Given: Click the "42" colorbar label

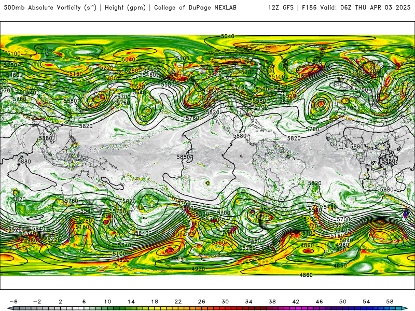Looking at the screenshot, I should (x=296, y=302).
